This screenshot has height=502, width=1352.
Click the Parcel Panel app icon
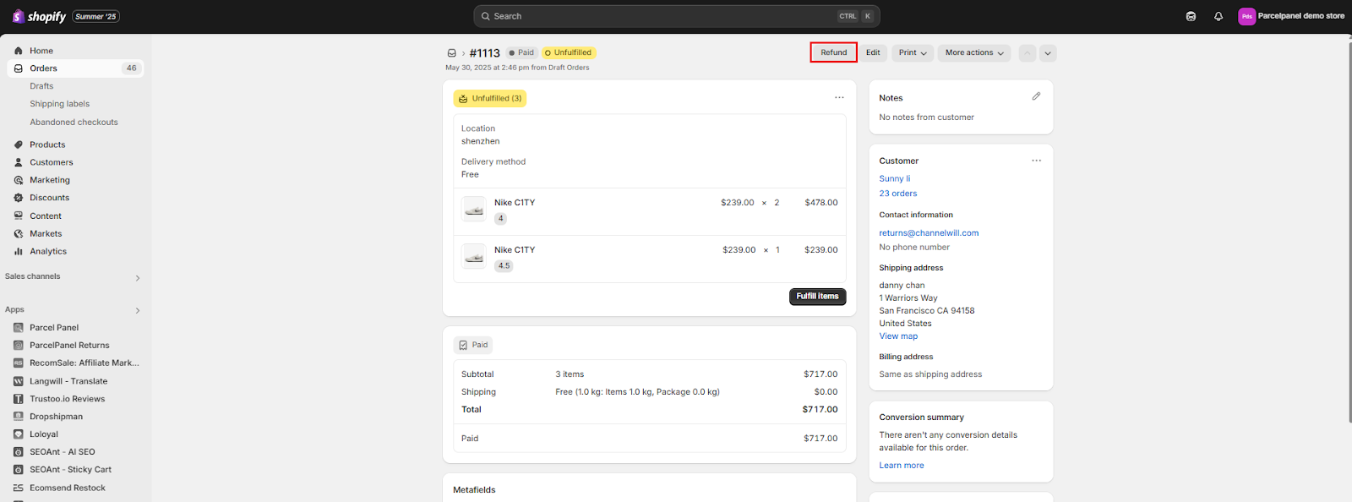coord(19,328)
